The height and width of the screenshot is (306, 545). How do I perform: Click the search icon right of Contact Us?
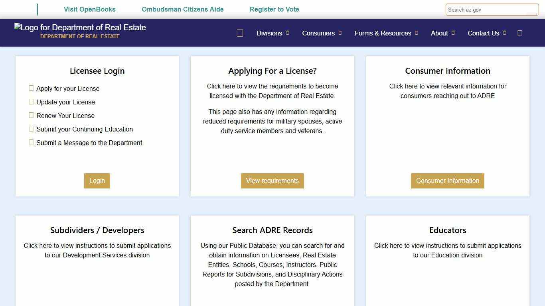point(519,33)
